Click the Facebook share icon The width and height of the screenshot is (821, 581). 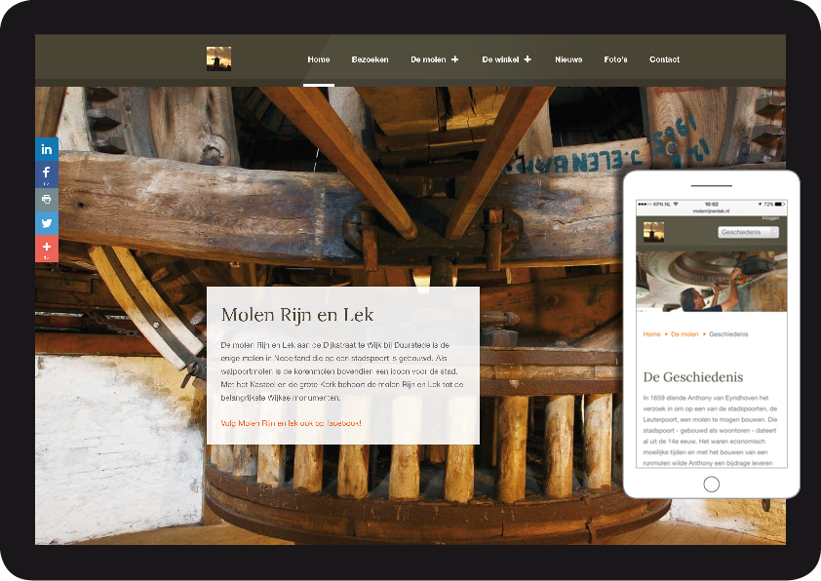47,174
